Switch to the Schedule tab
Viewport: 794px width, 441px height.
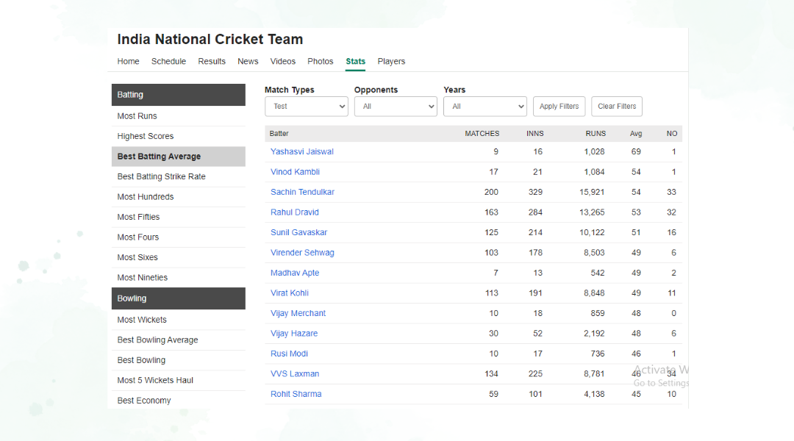(x=168, y=62)
